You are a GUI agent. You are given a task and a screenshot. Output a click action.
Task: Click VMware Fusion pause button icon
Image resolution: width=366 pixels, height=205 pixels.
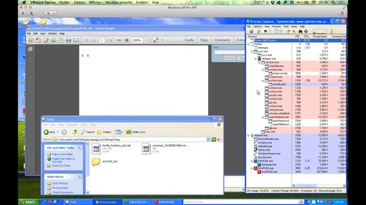pyautogui.click(x=23, y=14)
